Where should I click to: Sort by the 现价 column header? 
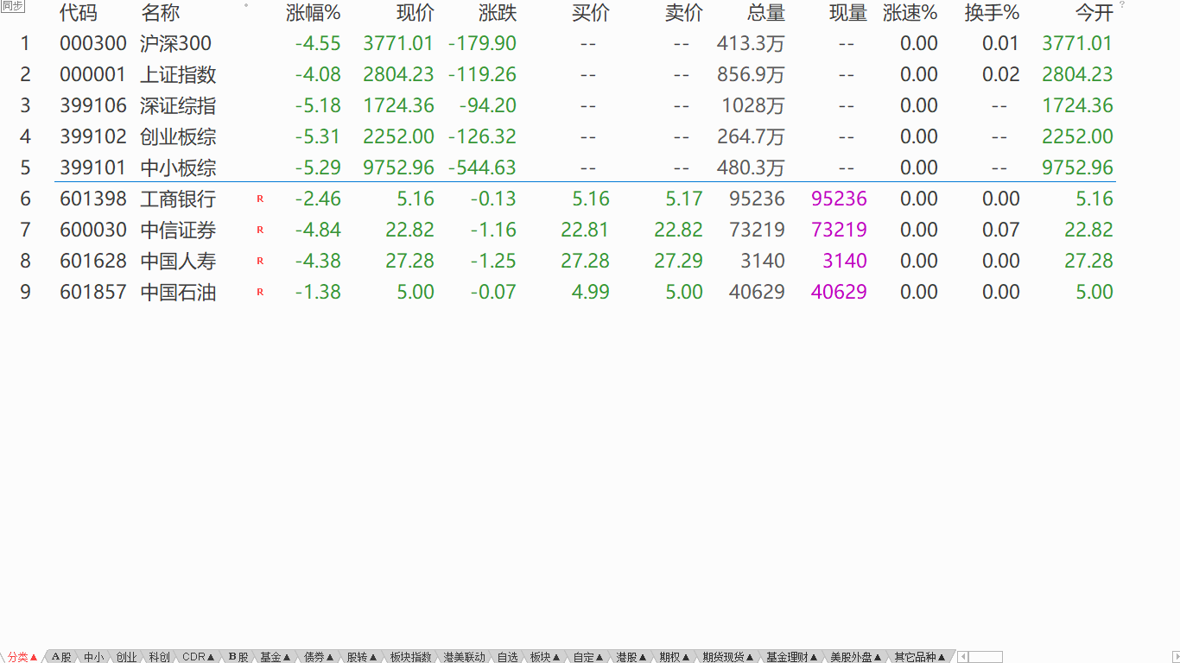416,13
